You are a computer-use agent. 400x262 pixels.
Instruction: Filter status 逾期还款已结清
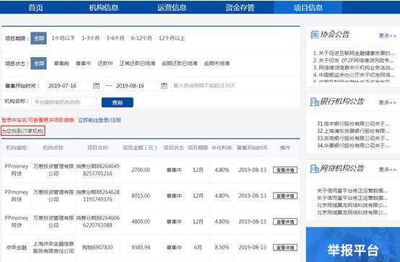click(180, 64)
